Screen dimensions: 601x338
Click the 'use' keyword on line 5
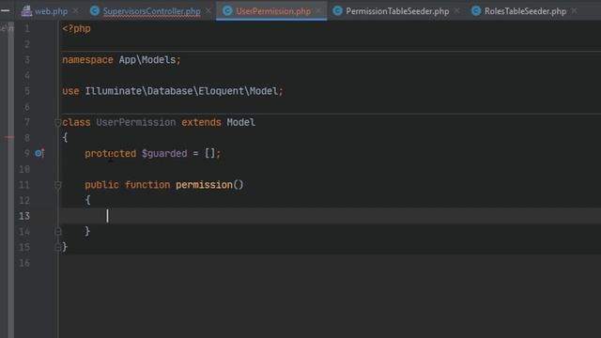point(70,91)
